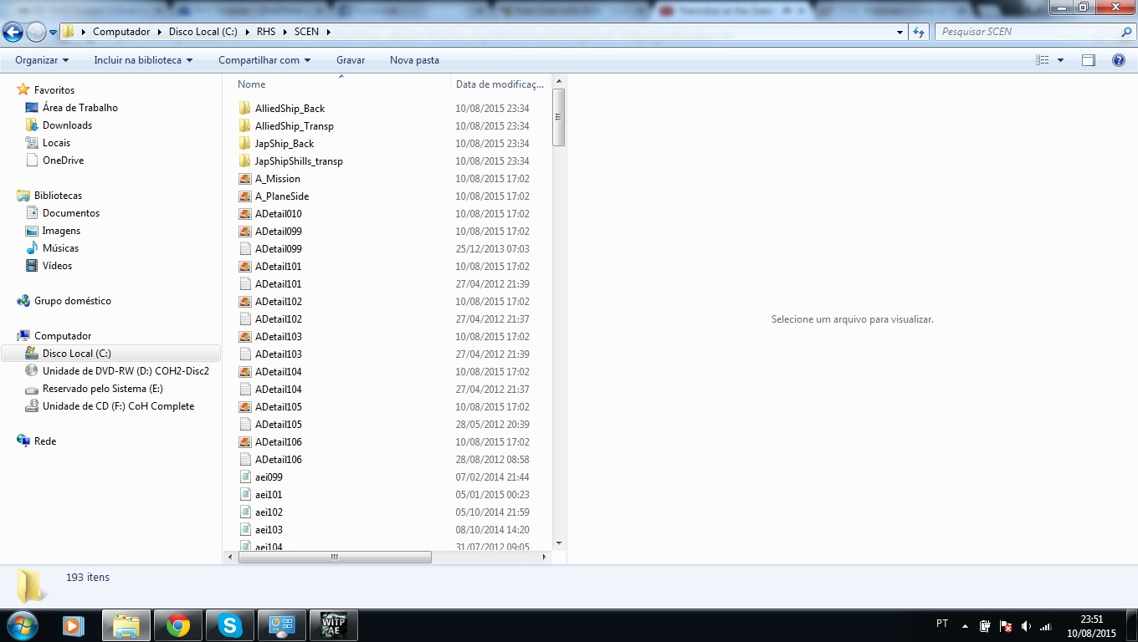Select the A_Mission image file icon
The width and height of the screenshot is (1138, 642).
coord(245,179)
